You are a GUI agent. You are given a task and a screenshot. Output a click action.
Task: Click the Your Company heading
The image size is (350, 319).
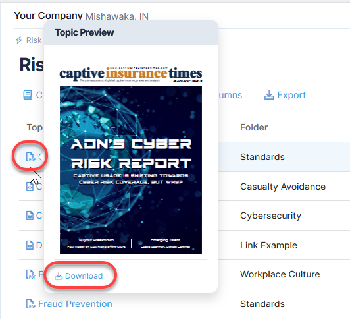(48, 16)
